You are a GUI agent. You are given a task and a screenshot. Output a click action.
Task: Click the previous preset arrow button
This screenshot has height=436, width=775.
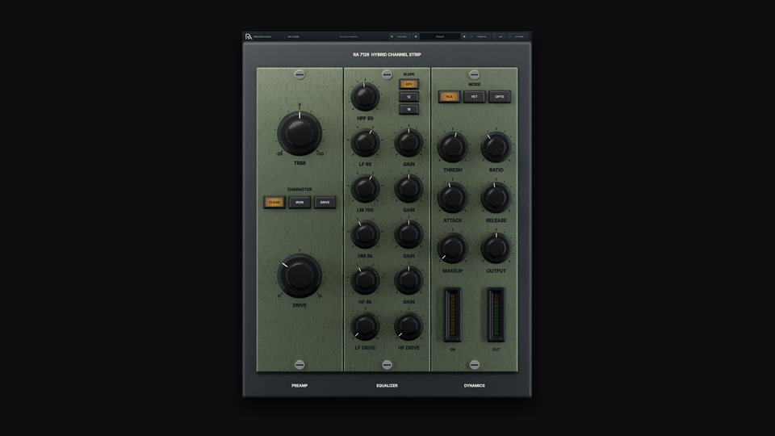click(x=416, y=36)
